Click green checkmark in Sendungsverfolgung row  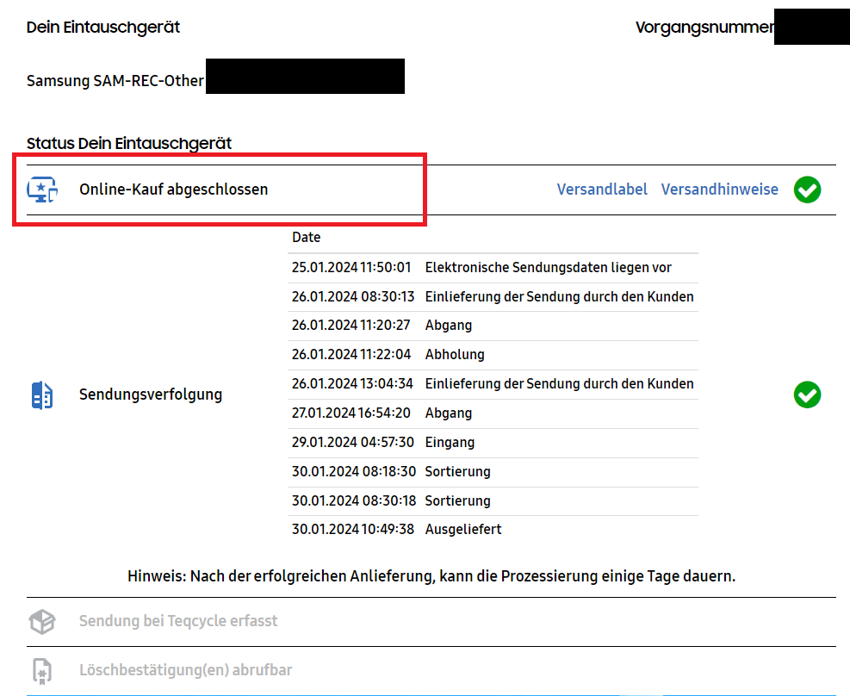(807, 395)
